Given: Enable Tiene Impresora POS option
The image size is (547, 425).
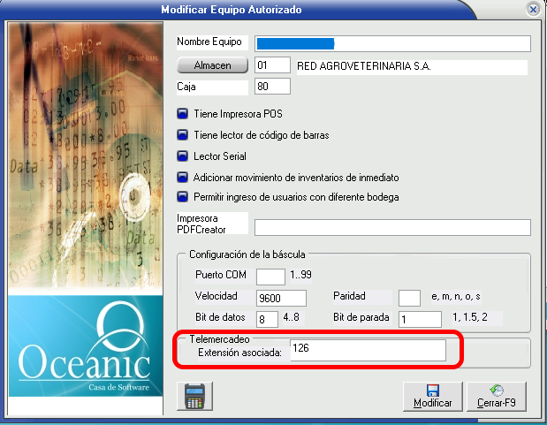Looking at the screenshot, I should click(184, 114).
